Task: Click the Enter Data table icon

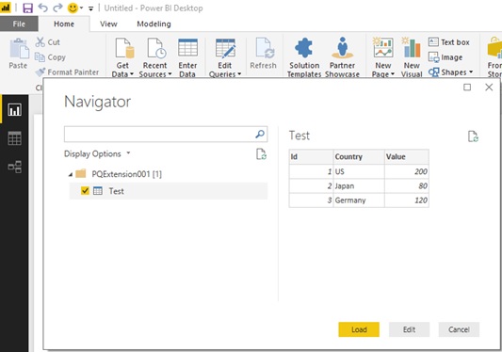Action: 187,48
